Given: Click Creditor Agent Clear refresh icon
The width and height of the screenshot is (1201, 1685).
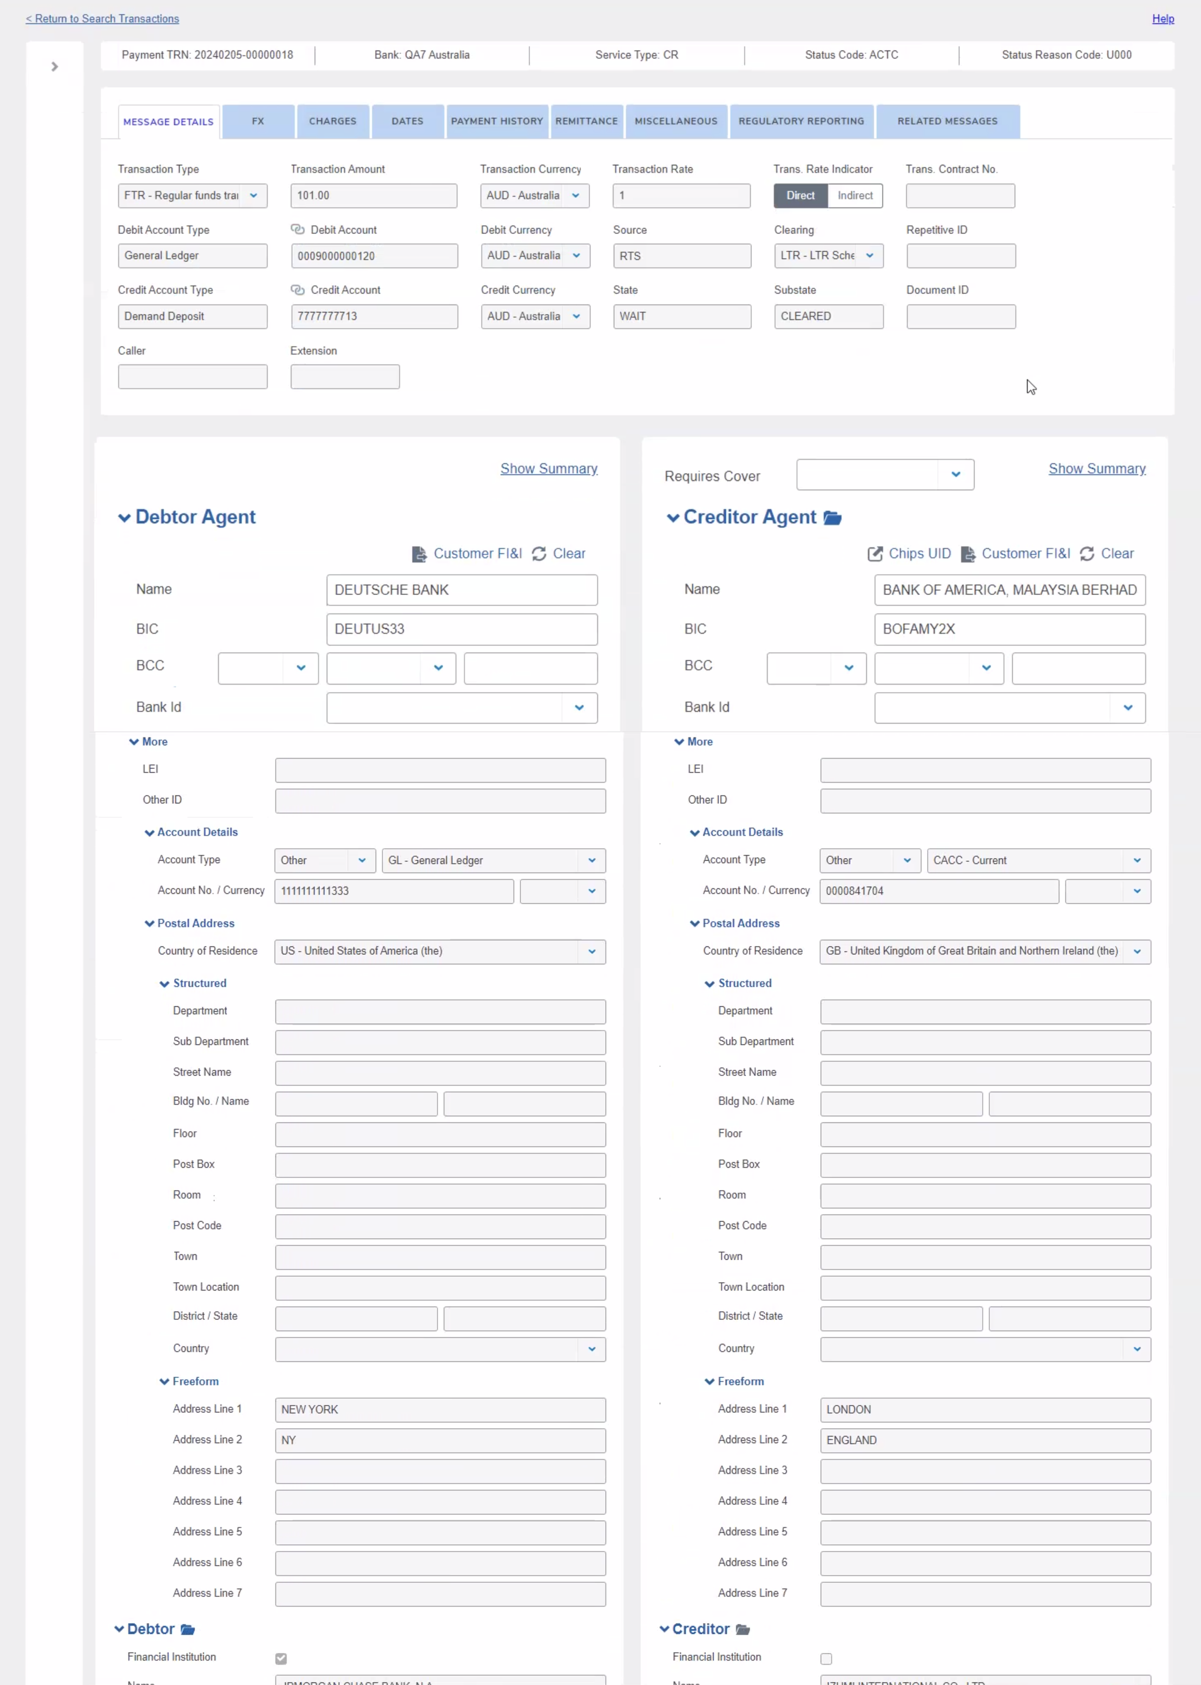Looking at the screenshot, I should (x=1086, y=554).
